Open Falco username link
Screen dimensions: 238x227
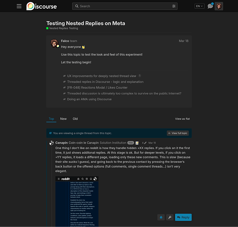click(65, 41)
